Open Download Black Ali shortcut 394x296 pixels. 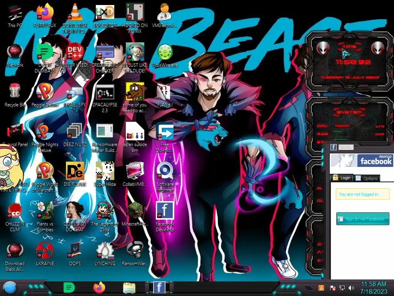pyautogui.click(x=15, y=257)
